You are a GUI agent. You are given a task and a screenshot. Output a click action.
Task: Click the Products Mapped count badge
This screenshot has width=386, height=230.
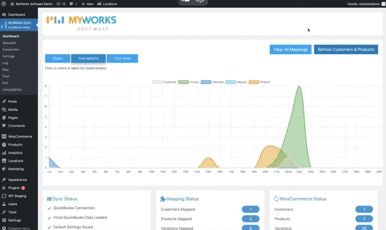251,219
